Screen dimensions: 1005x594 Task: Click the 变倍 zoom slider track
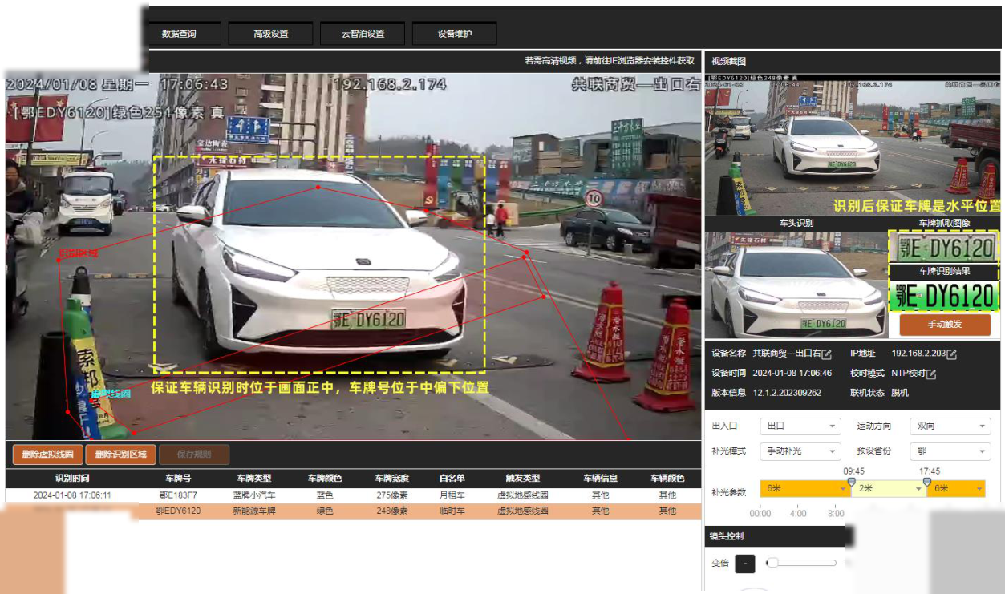click(802, 564)
